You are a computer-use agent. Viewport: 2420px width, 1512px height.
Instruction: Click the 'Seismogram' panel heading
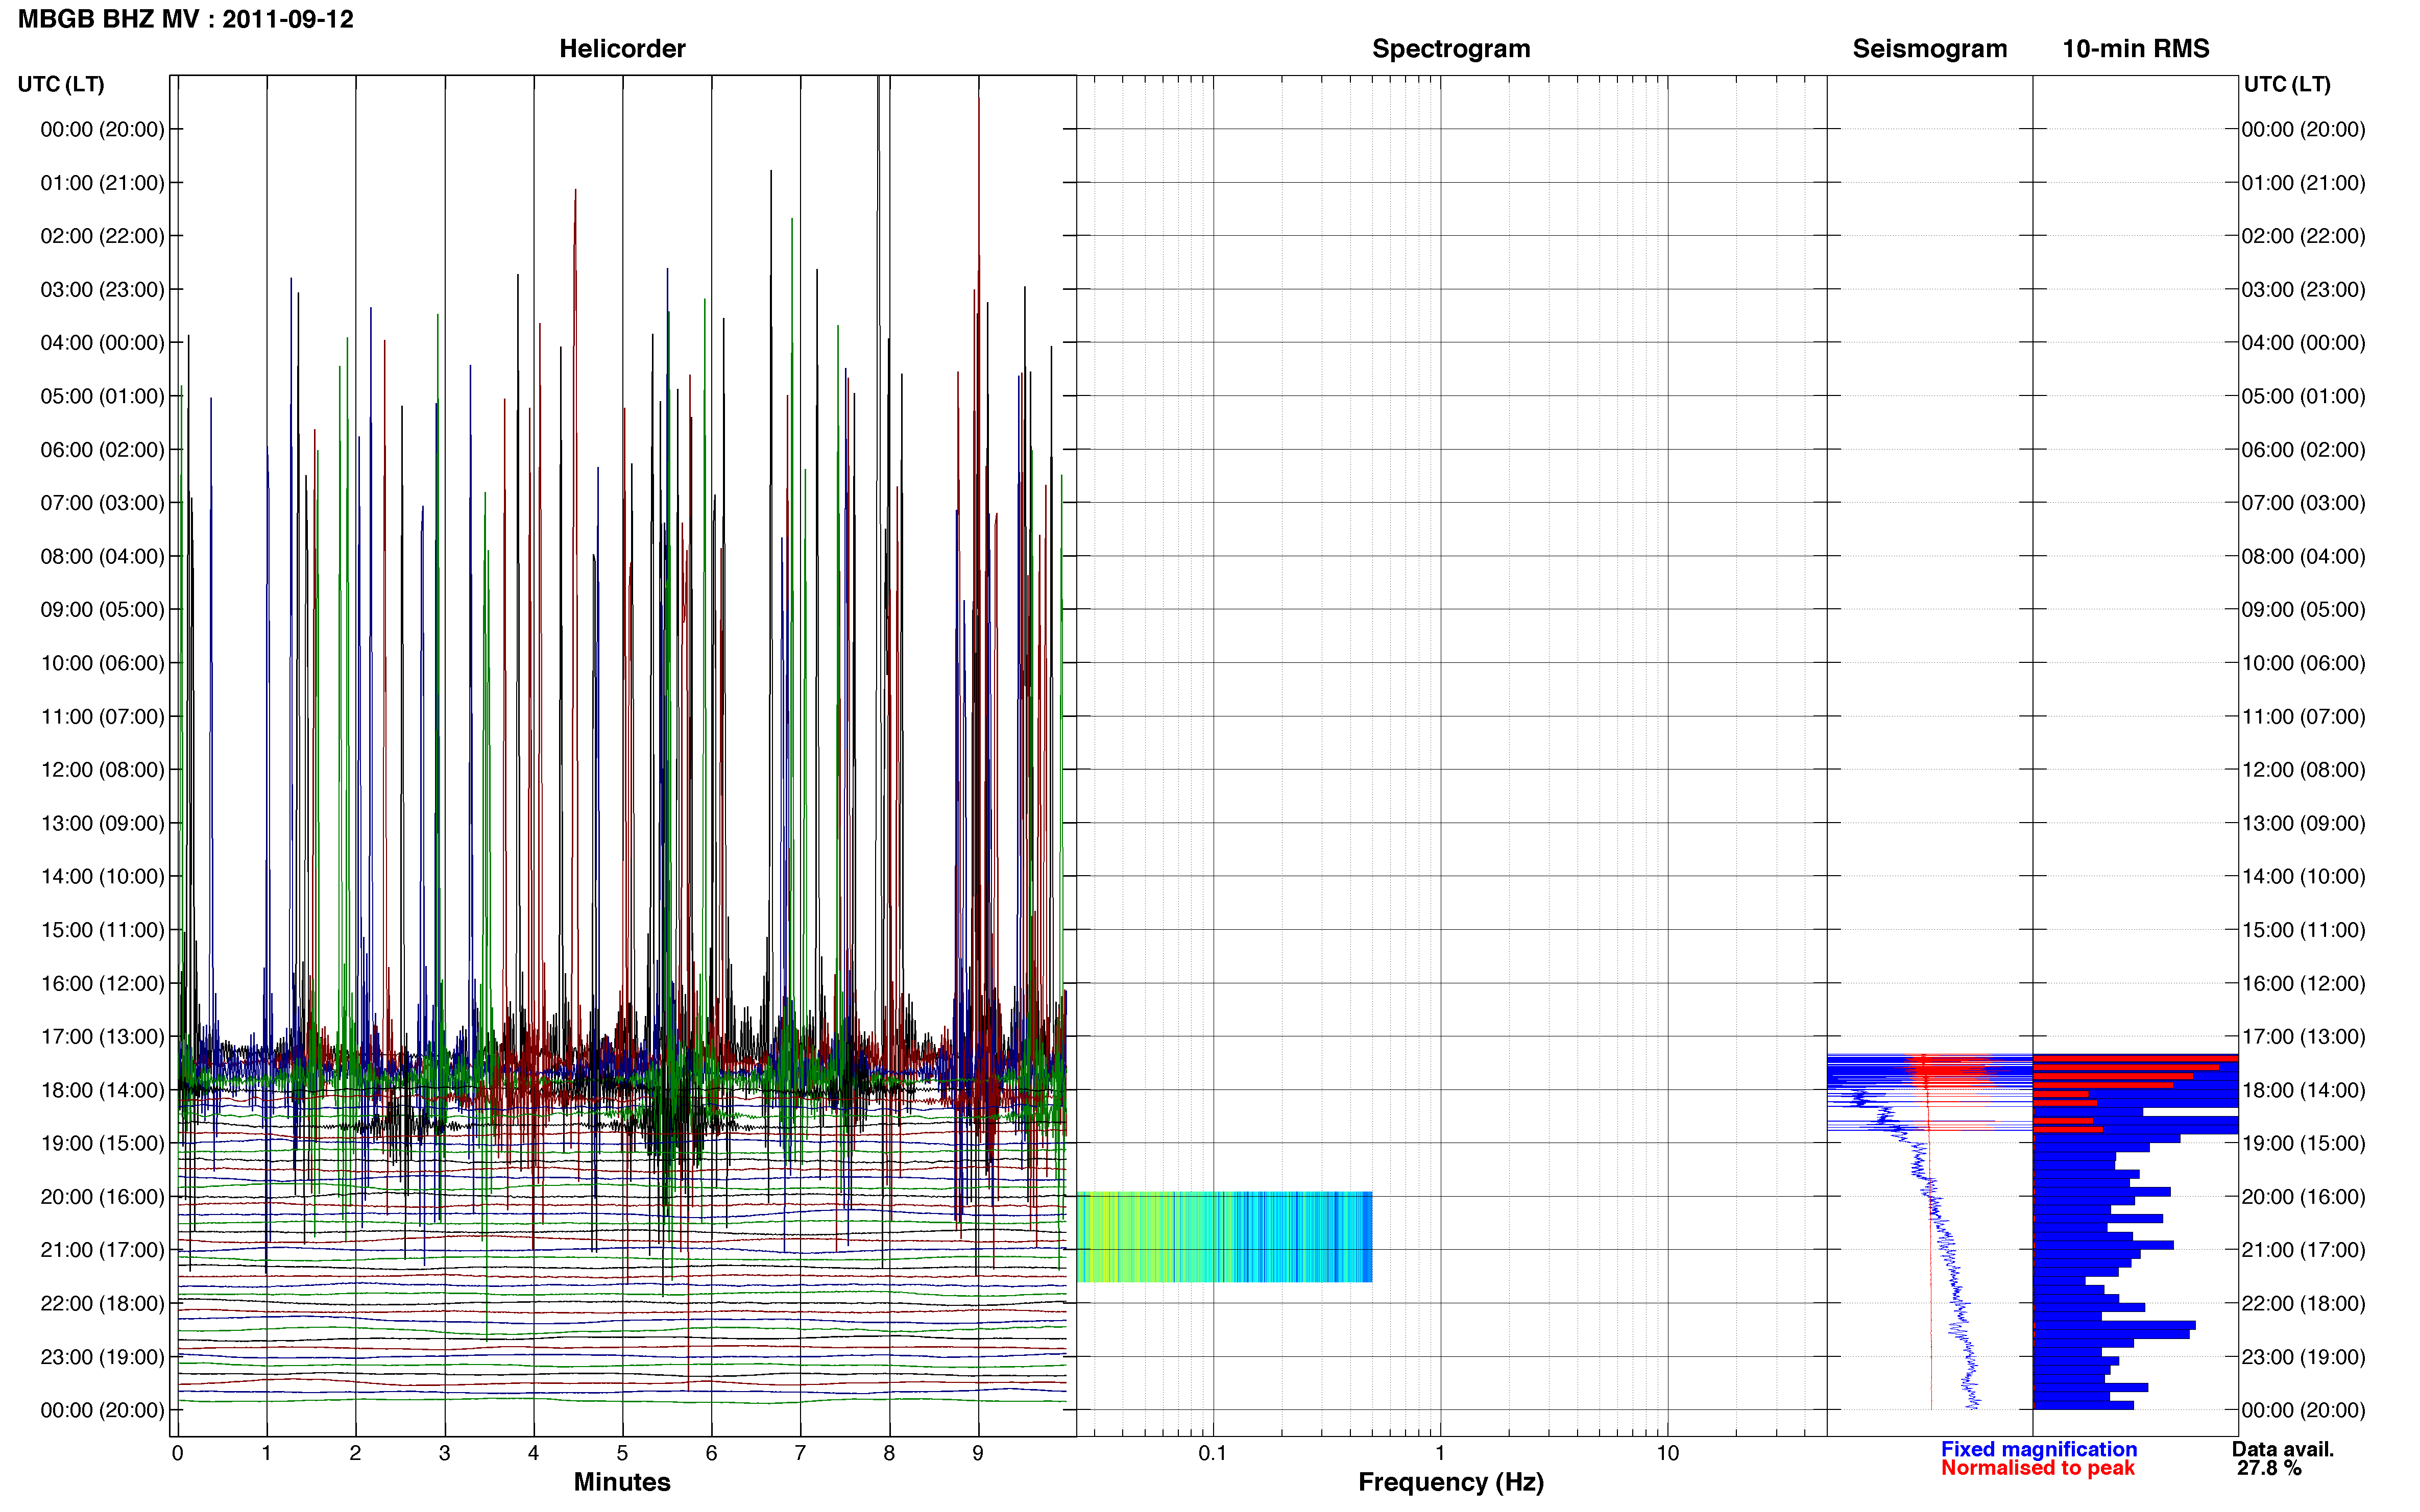tap(1930, 48)
